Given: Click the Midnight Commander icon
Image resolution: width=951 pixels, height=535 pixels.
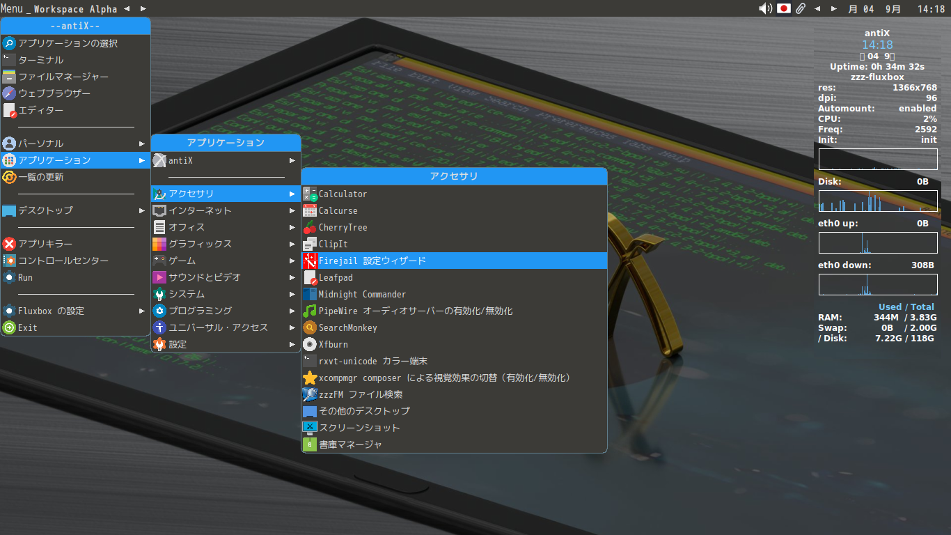Looking at the screenshot, I should (x=310, y=294).
